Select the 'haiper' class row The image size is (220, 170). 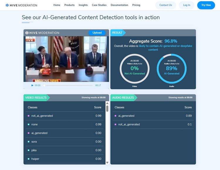click(x=65, y=159)
